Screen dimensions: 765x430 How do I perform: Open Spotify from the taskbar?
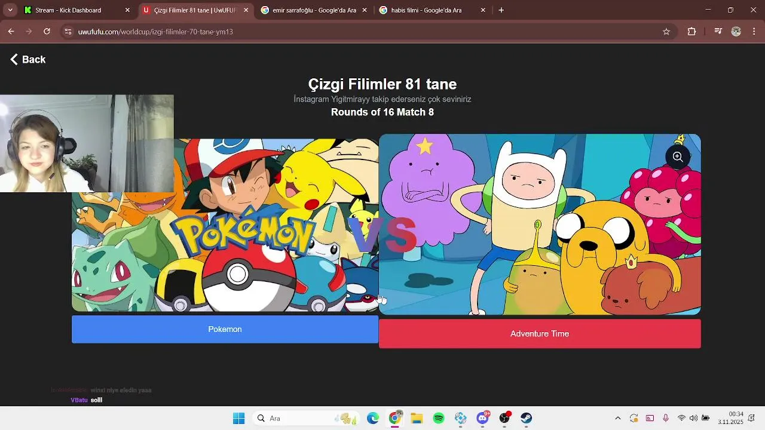pos(439,418)
